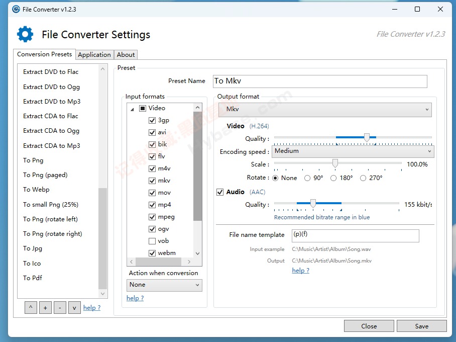Select Rotate None radio button
The height and width of the screenshot is (342, 456).
(x=275, y=178)
